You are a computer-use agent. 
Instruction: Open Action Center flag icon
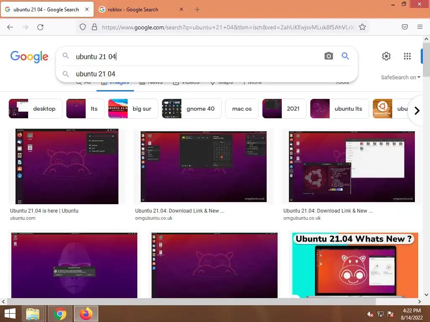coord(391,314)
